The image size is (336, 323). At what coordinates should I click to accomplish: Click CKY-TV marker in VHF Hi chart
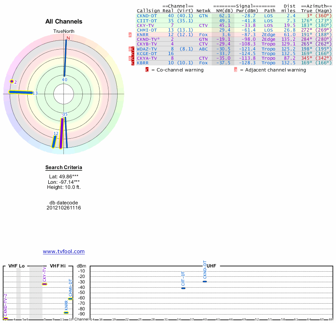(45, 284)
